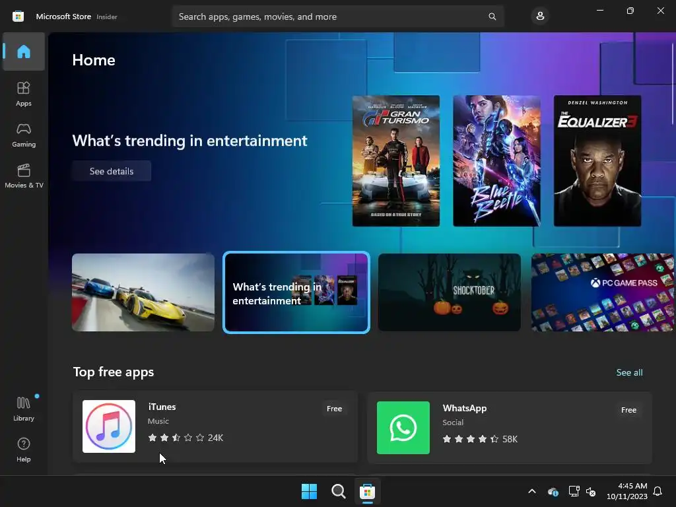Click Microsoft Store icon in taskbar

[x=367, y=491]
